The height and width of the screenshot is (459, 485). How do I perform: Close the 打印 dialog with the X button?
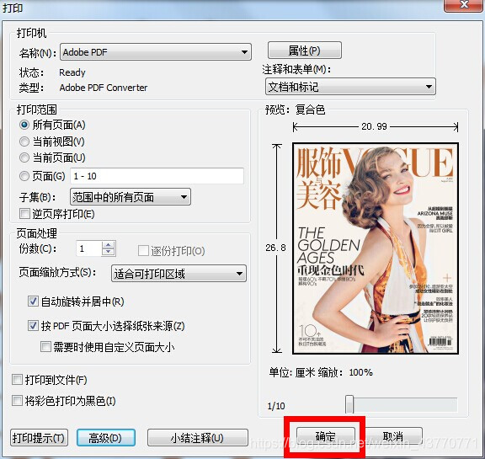(464, 5)
